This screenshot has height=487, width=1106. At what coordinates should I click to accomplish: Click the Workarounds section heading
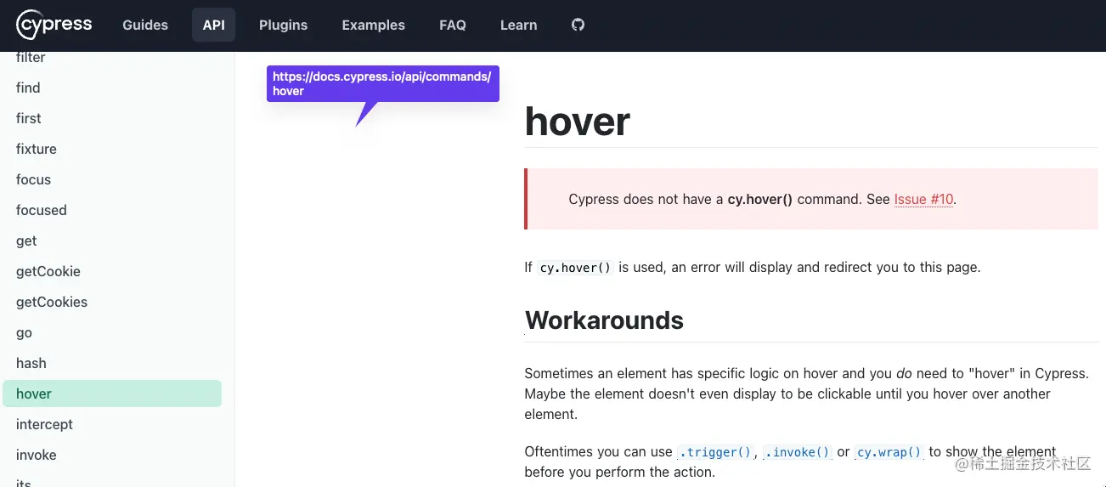604,320
